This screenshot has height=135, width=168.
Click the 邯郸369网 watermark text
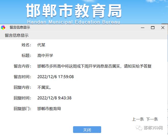click(x=153, y=128)
